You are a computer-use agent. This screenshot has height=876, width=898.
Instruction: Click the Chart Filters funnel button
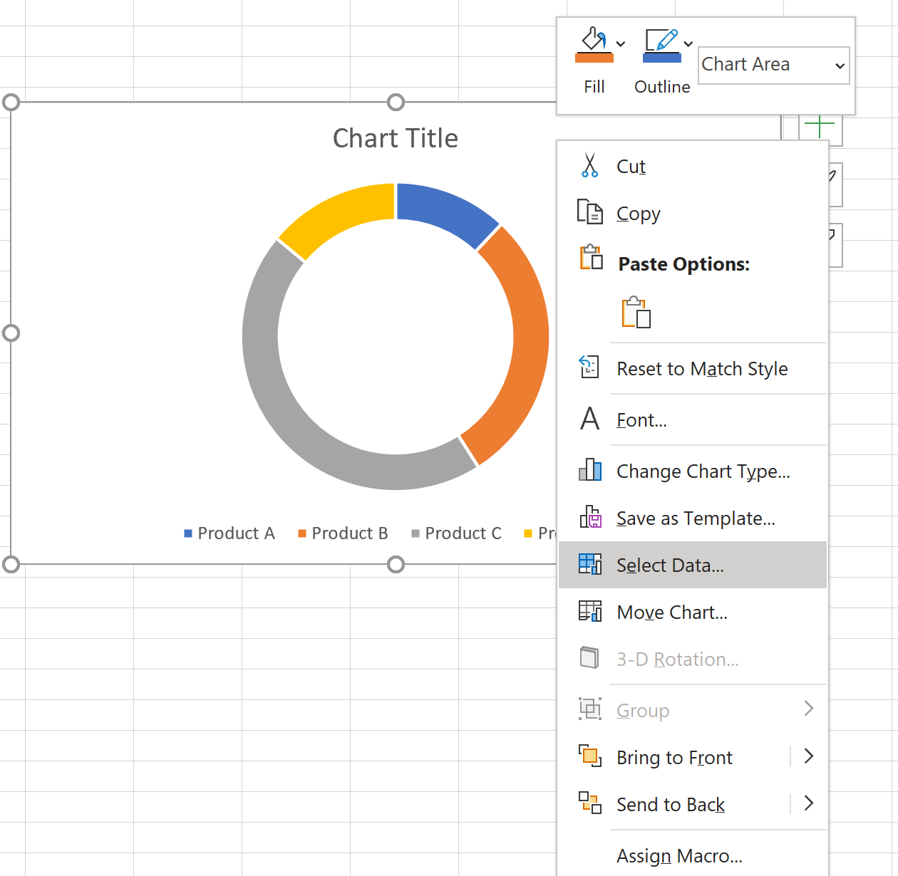click(x=835, y=245)
